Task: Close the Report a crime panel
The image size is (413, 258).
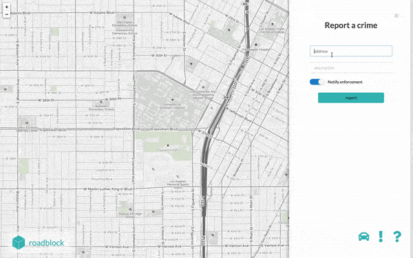Action: [x=396, y=16]
